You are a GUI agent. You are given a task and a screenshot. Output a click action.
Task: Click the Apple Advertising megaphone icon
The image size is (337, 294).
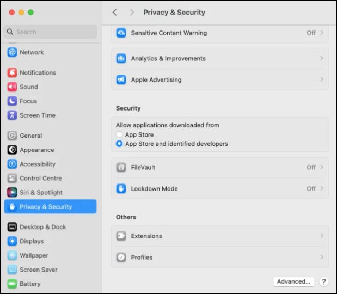[x=121, y=80]
